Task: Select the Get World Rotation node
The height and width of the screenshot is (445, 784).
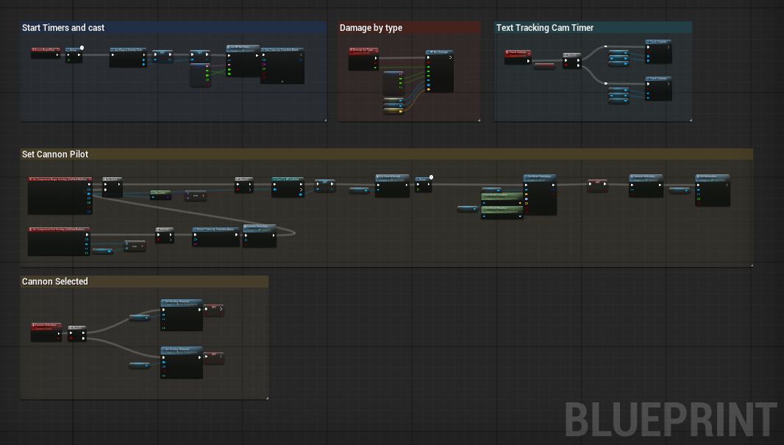Action: (502, 213)
